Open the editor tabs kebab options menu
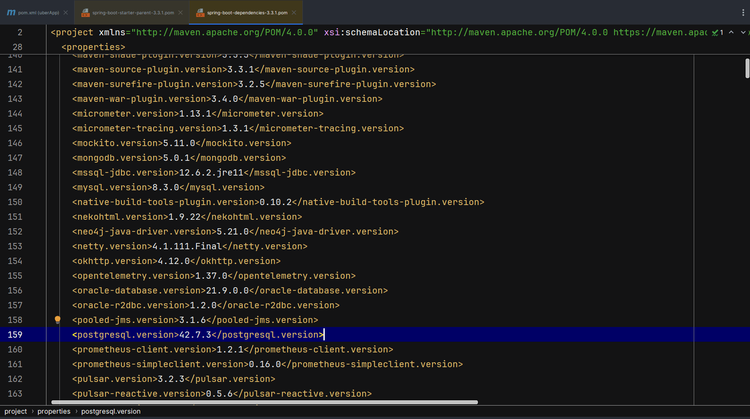Image resolution: width=750 pixels, height=419 pixels. [x=743, y=13]
